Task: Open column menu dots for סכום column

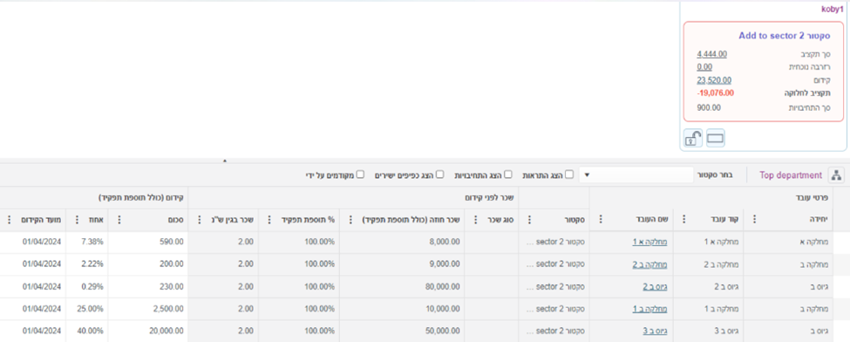Action: [119, 219]
